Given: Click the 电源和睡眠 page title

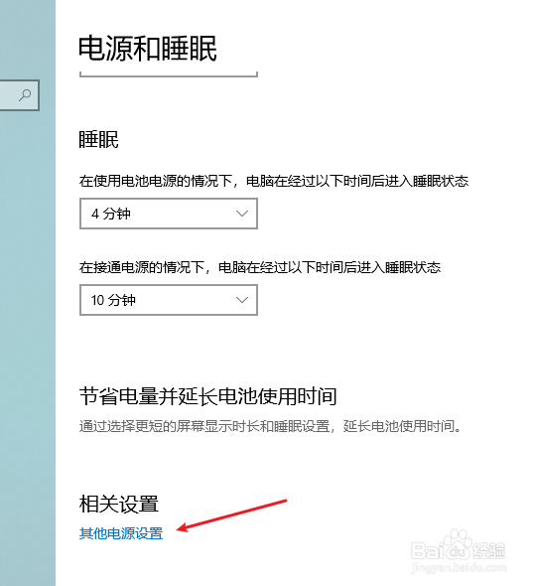Looking at the screenshot, I should click(x=148, y=49).
